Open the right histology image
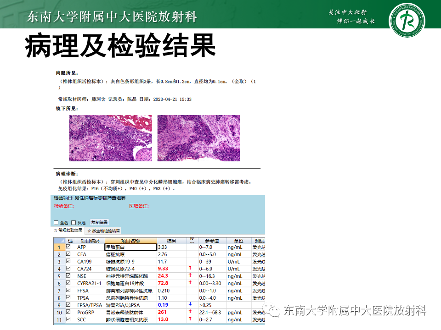 199,138
